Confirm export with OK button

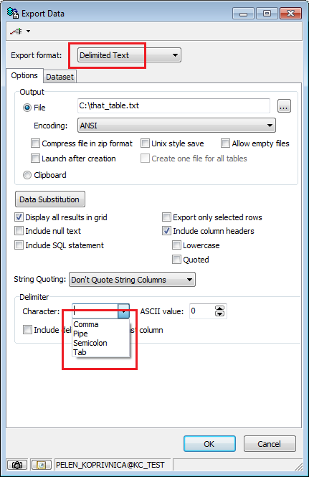[x=209, y=444]
